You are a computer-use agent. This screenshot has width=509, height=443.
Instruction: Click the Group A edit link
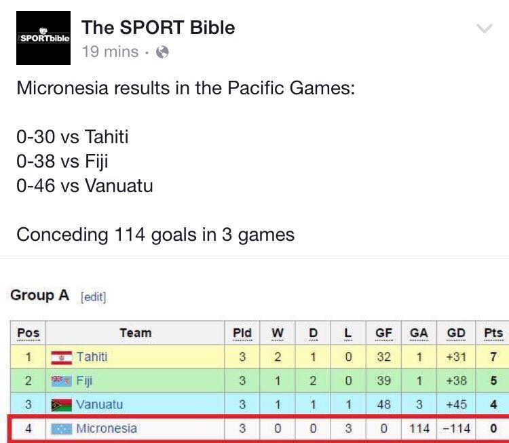click(94, 296)
